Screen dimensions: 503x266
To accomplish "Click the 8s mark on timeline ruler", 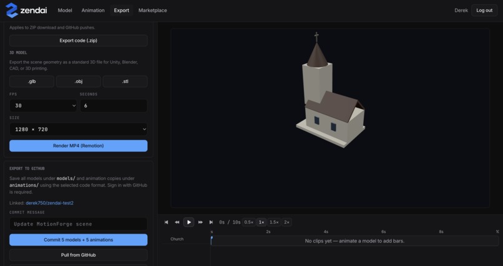I will click(441, 232).
